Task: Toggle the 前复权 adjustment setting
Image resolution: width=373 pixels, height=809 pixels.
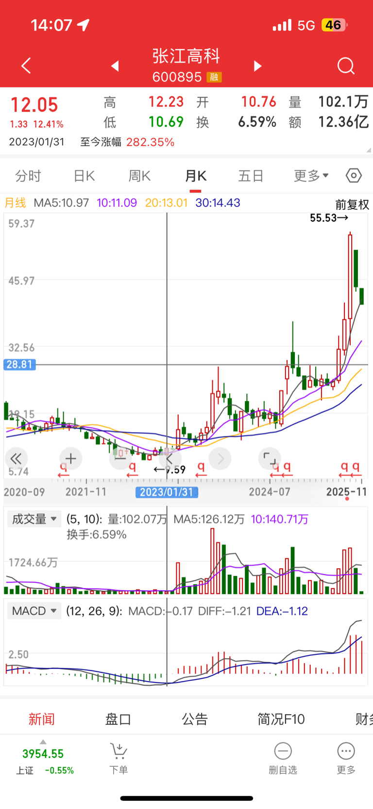Action: [352, 205]
